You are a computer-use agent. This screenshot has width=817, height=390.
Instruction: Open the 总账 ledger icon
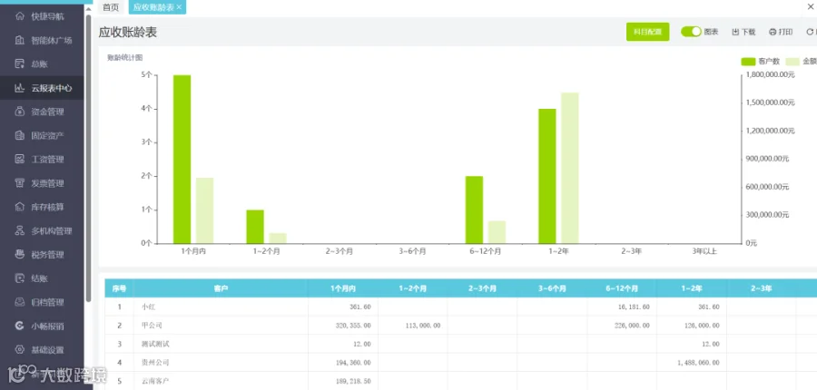point(20,64)
